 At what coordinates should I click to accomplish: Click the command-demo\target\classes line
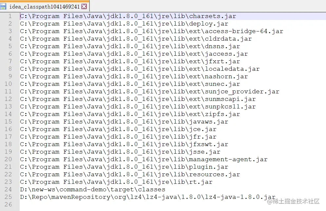click(x=92, y=189)
